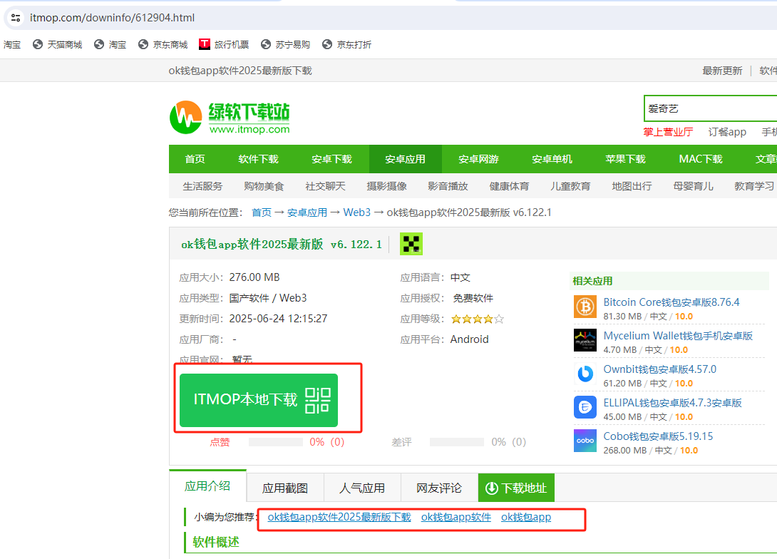Click the Ownbit wallet app icon
777x559 pixels.
click(x=585, y=374)
